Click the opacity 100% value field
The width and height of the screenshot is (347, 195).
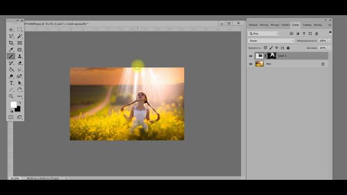pyautogui.click(x=323, y=41)
